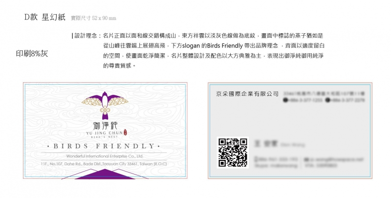Click the 京采國際企業有限公司 company name
The height and width of the screenshot is (198, 391).
click(247, 94)
